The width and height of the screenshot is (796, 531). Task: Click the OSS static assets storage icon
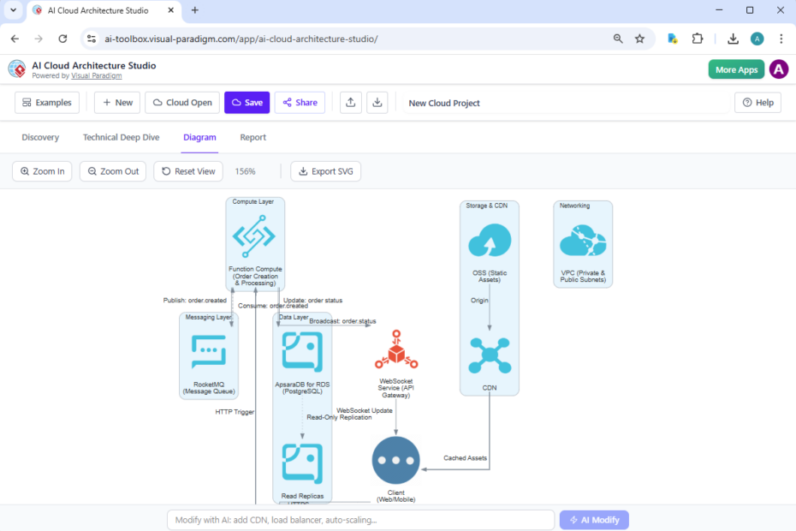pos(489,238)
